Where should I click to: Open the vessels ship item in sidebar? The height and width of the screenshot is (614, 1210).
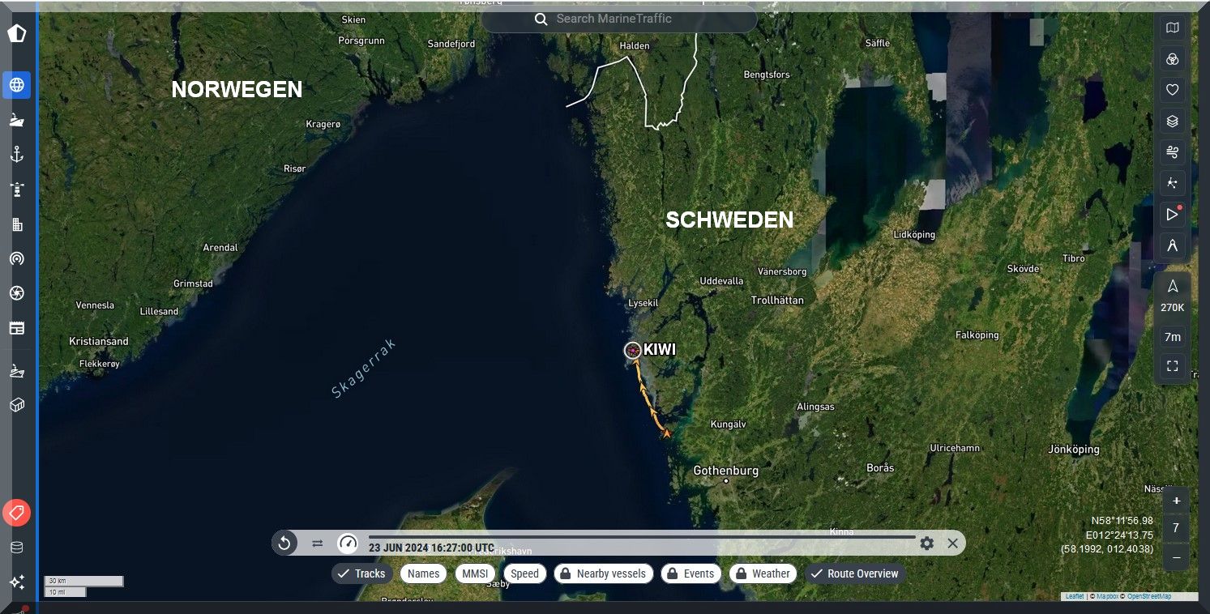pos(16,120)
